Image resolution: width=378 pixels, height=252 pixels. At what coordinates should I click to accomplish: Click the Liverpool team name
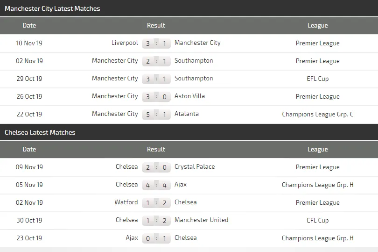(125, 43)
